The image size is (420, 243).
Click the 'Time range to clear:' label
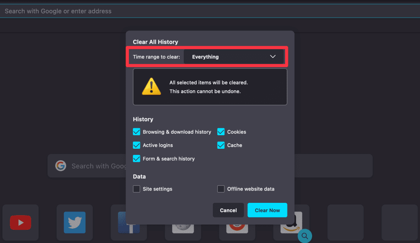(x=156, y=57)
